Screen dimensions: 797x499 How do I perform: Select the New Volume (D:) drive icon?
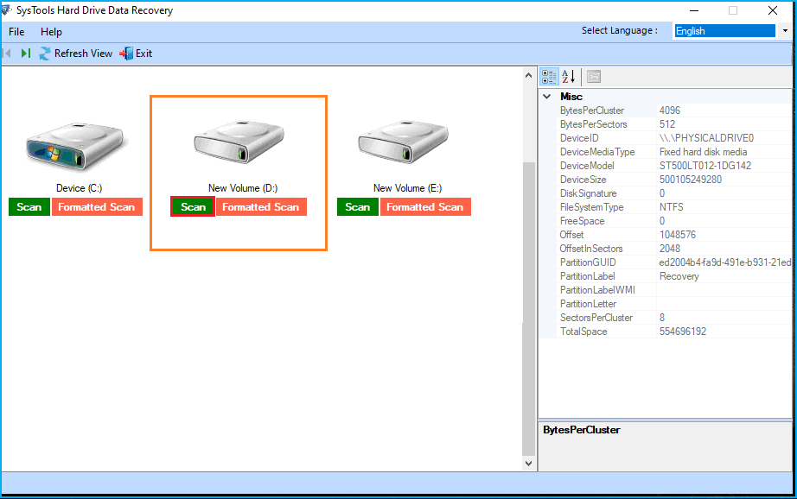click(239, 142)
